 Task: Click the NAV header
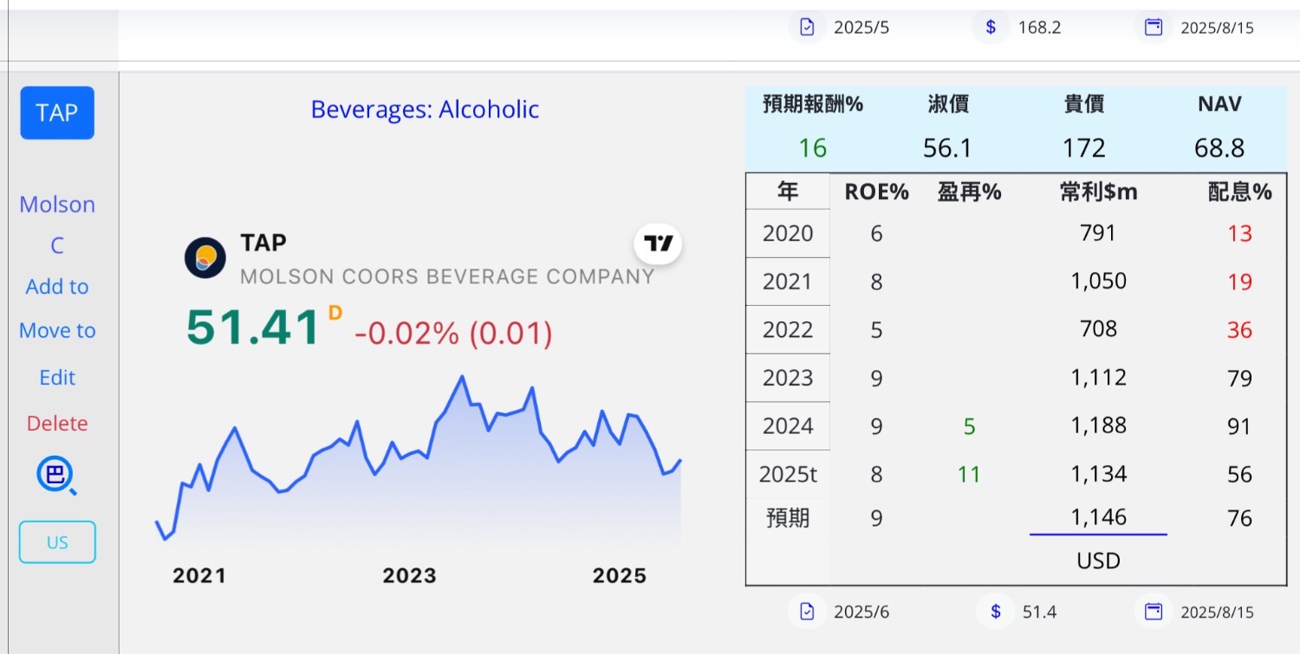coord(1219,105)
